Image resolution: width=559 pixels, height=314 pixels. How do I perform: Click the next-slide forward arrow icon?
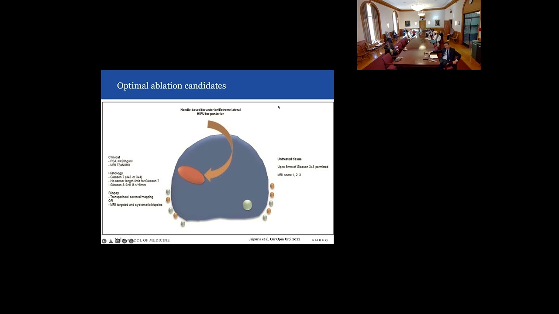[131, 241]
